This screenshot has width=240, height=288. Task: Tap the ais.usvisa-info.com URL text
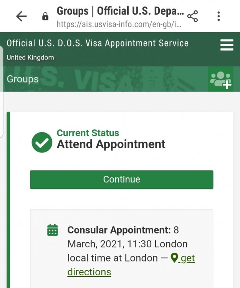click(x=119, y=24)
